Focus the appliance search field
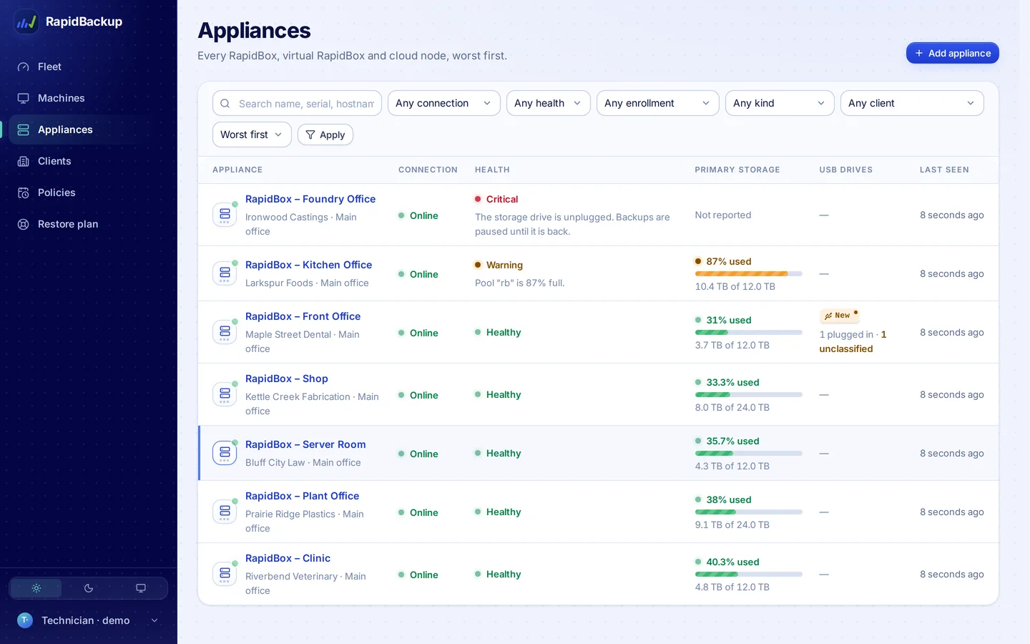The height and width of the screenshot is (644, 1030). point(297,103)
